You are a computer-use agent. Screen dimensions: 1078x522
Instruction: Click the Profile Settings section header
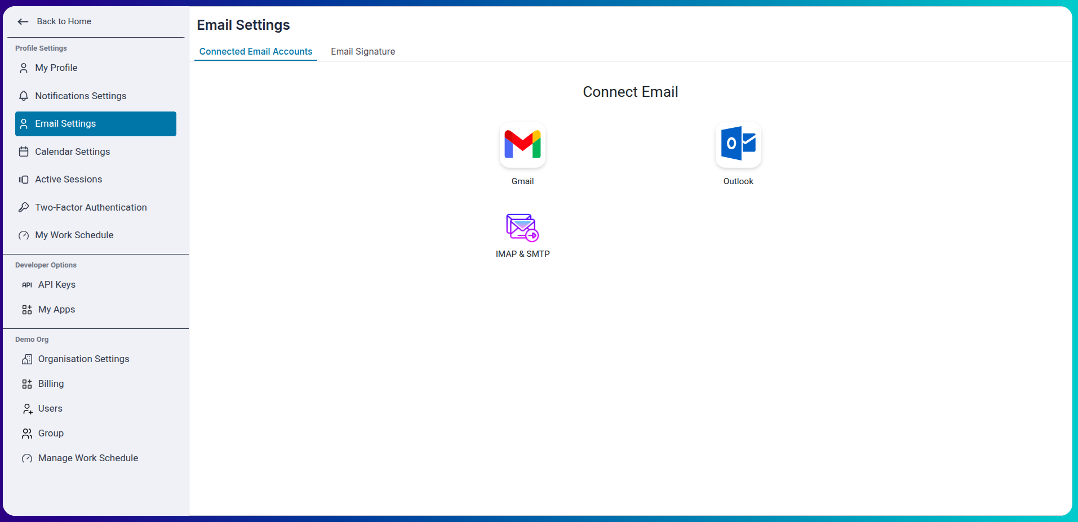pos(41,48)
